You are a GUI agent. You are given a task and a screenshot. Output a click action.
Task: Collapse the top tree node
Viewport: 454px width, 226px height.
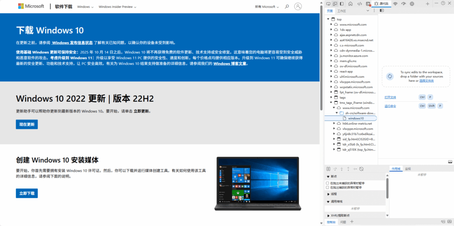(329, 19)
